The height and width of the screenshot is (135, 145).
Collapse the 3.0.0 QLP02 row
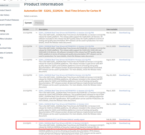pyautogui.click(x=36, y=75)
